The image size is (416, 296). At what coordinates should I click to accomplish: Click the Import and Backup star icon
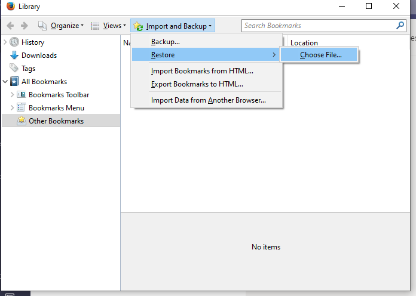click(x=138, y=26)
